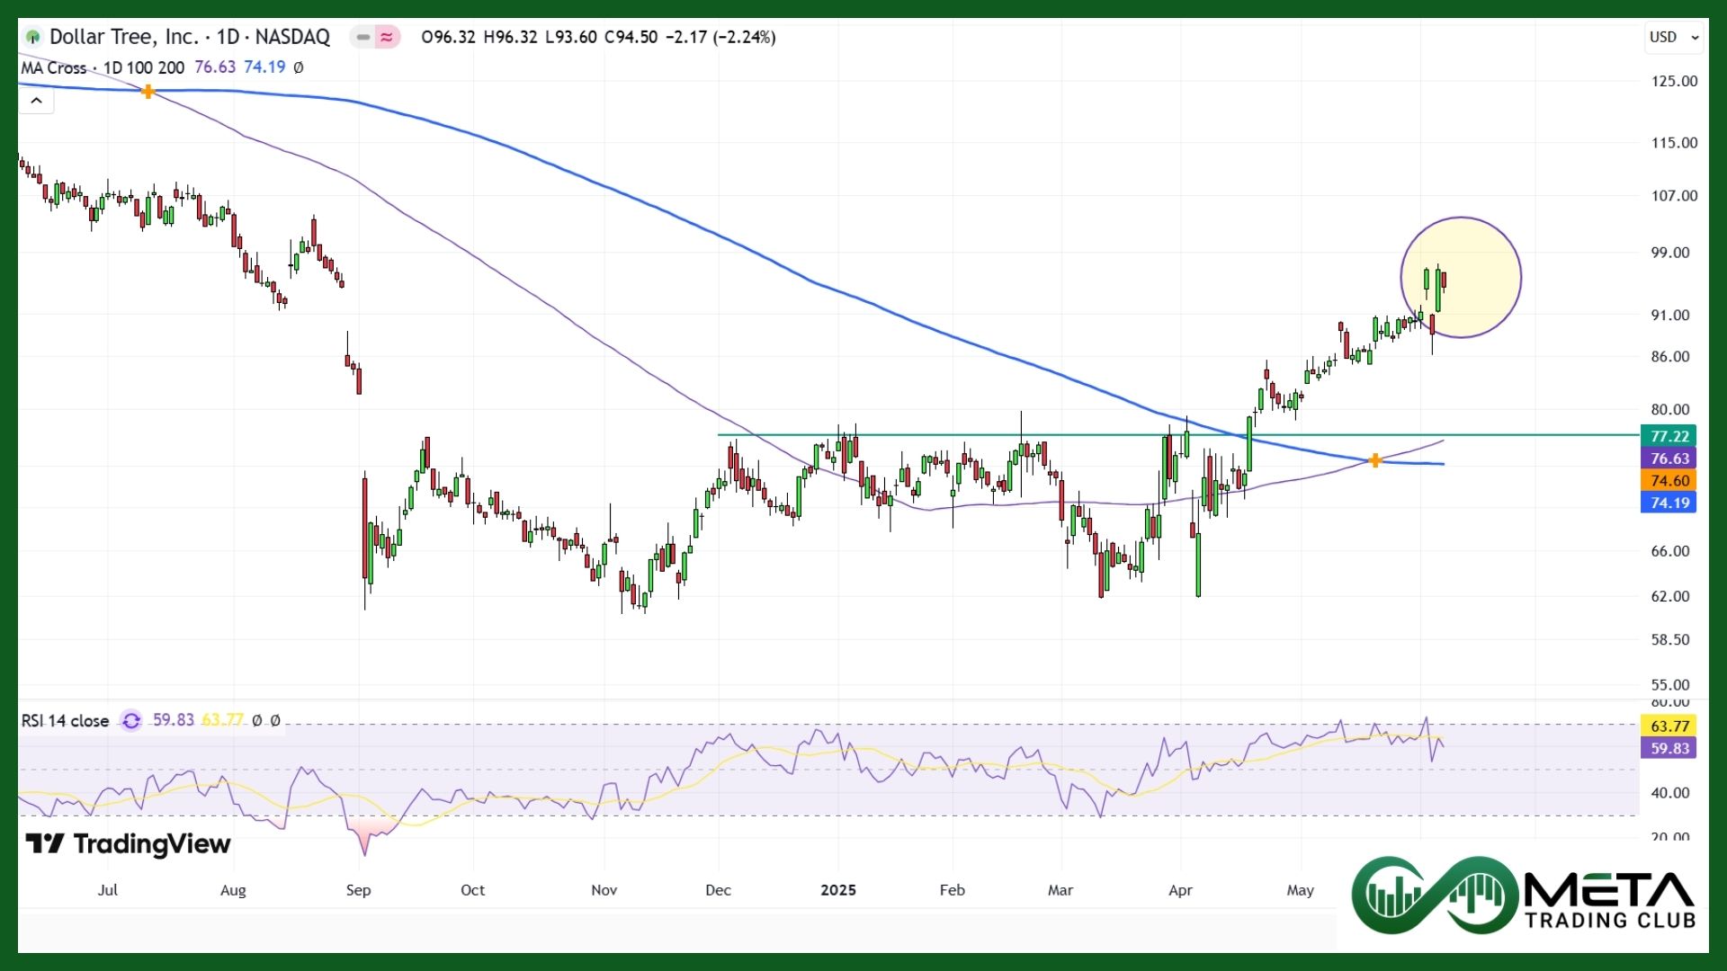Click the 62.00 price axis label
This screenshot has width=1727, height=971.
point(1670,596)
